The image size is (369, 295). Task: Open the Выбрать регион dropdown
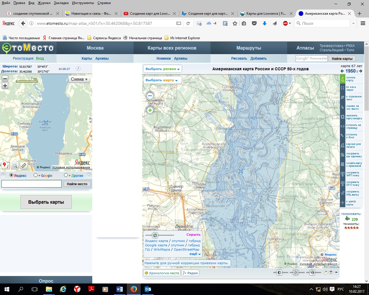(163, 69)
